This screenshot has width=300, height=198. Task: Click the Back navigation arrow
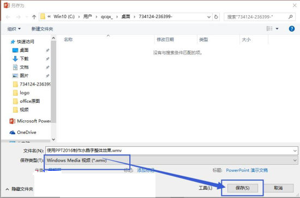tap(8, 17)
